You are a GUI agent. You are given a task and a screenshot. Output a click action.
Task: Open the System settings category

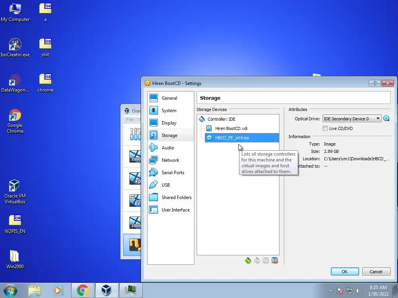[171, 110]
